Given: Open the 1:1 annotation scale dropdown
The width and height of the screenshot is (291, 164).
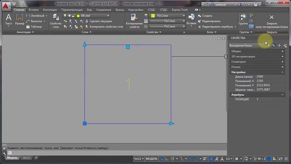Looking at the screenshot, I should pos(229,159).
